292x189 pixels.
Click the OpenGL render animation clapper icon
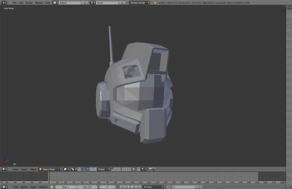(x=154, y=169)
